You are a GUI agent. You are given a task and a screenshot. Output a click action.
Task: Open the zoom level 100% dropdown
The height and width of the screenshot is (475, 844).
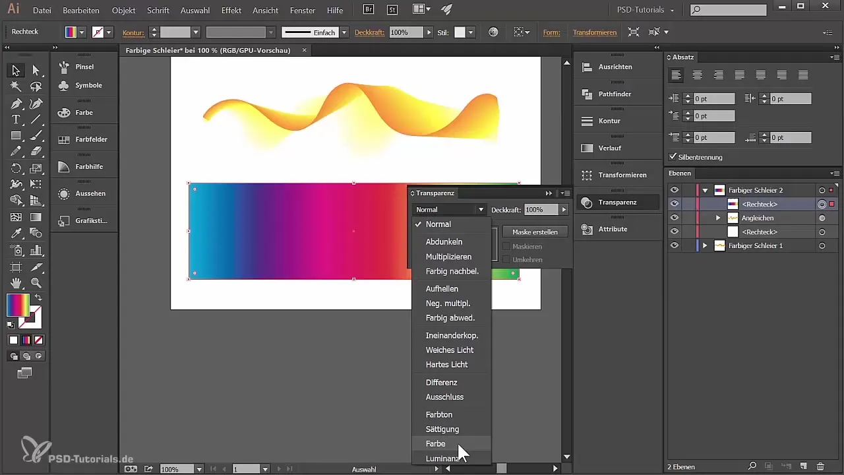[199, 469]
